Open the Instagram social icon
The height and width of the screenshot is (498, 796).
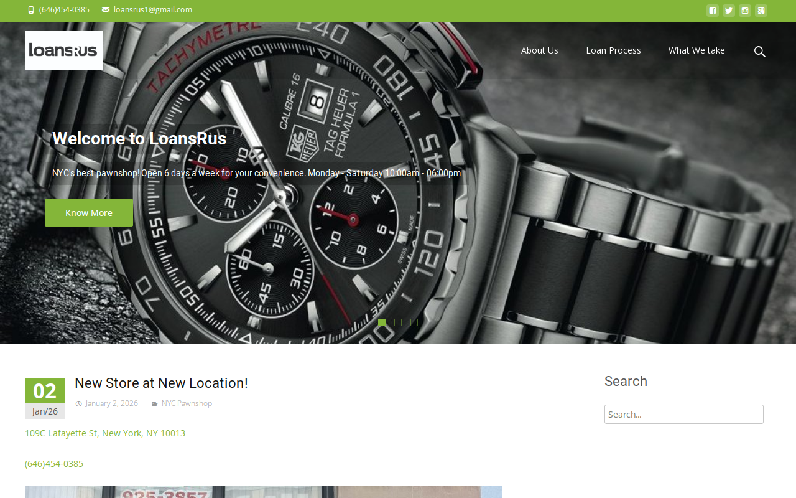tap(745, 11)
